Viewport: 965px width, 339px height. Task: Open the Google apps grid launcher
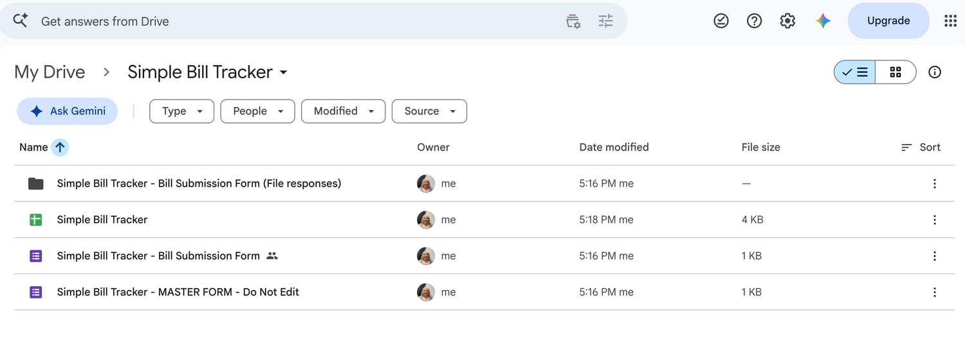(x=950, y=21)
